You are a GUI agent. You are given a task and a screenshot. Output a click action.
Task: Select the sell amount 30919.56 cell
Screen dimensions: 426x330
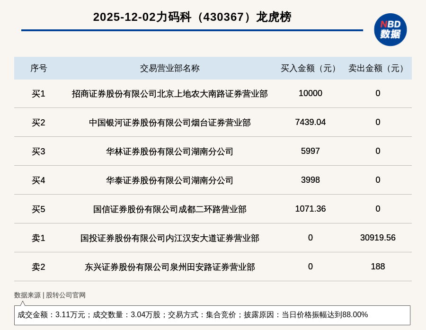[378, 238]
